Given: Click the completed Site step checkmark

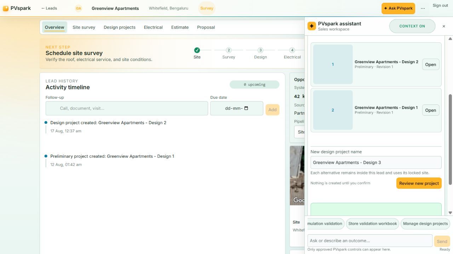Looking at the screenshot, I should (197, 50).
